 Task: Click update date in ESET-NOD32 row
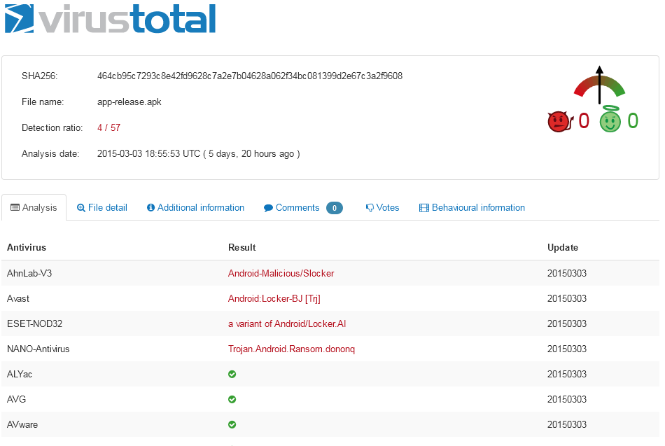click(566, 323)
